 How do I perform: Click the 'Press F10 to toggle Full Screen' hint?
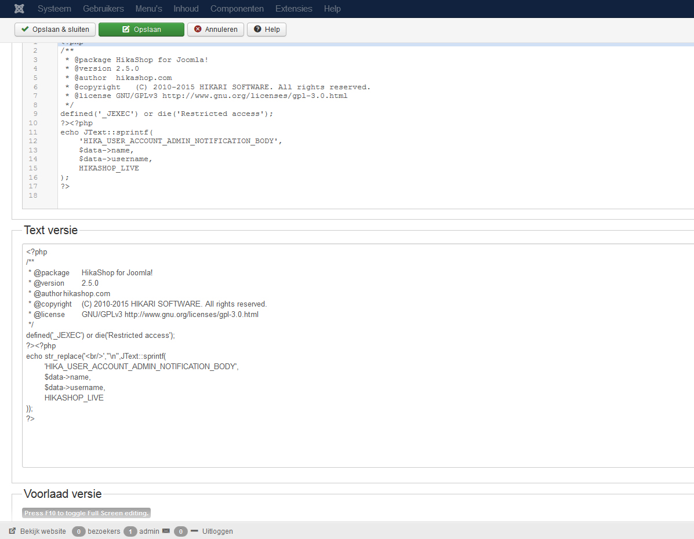pyautogui.click(x=86, y=513)
